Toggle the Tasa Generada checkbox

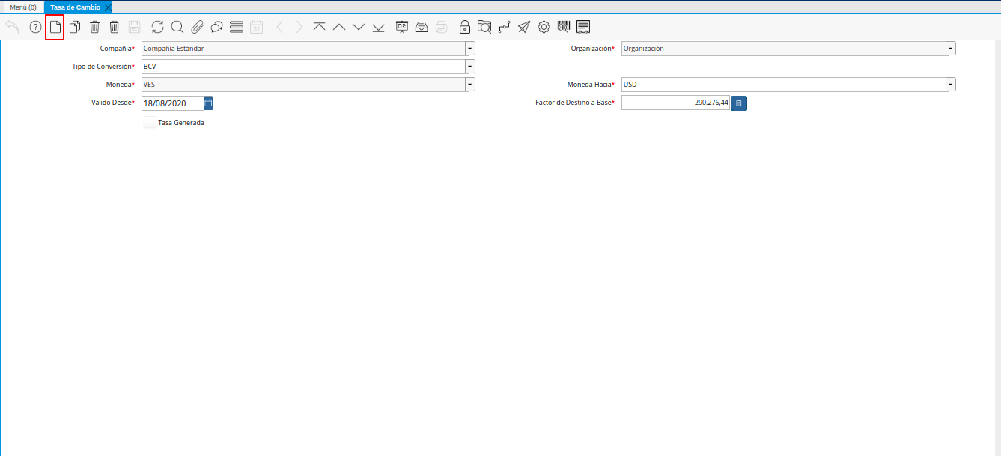(x=150, y=122)
